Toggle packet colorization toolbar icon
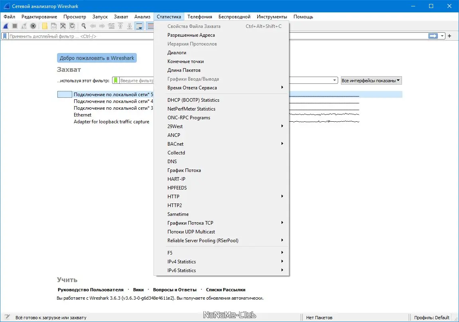The height and width of the screenshot is (322, 459). tap(150, 26)
